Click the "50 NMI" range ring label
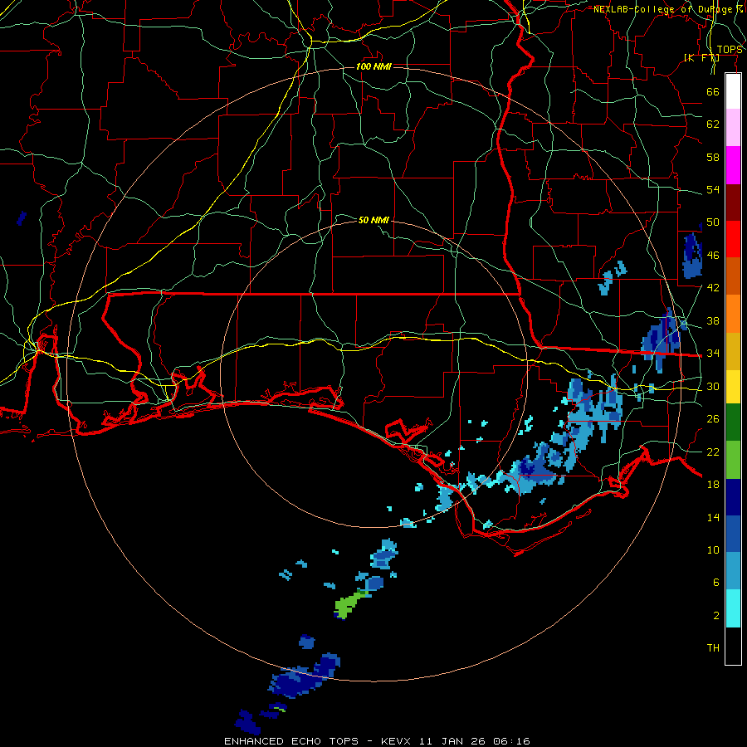 tap(373, 220)
